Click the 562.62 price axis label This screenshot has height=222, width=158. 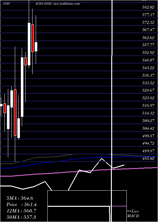[x=148, y=37]
